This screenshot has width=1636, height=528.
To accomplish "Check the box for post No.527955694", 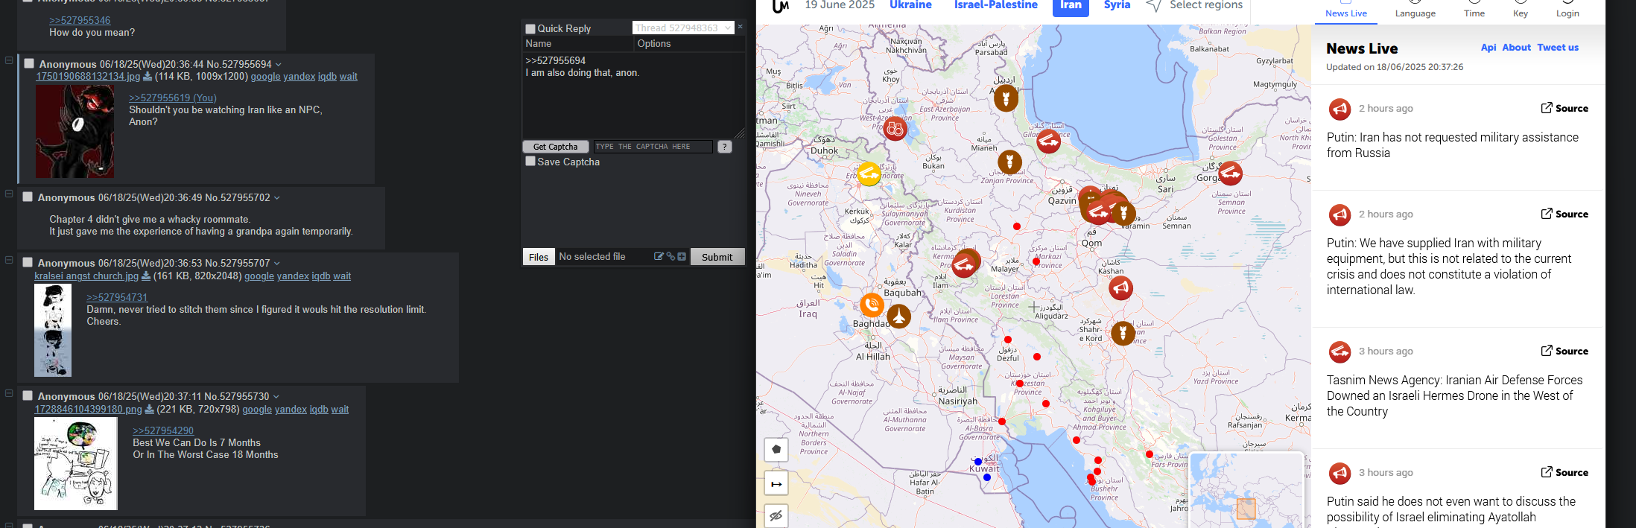I will (x=29, y=64).
